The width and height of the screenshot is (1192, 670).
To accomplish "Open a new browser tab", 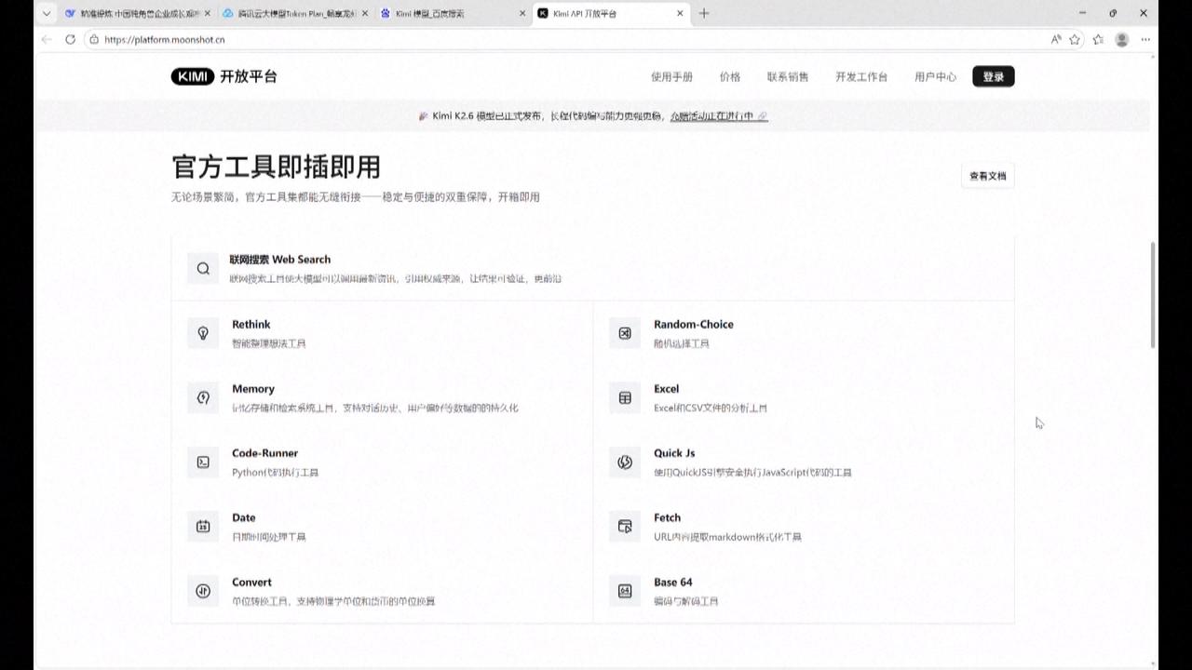I will (704, 13).
